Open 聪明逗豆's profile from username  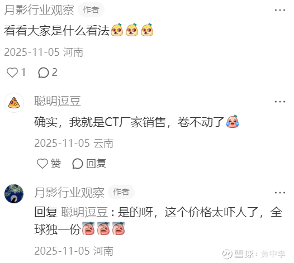[58, 101]
